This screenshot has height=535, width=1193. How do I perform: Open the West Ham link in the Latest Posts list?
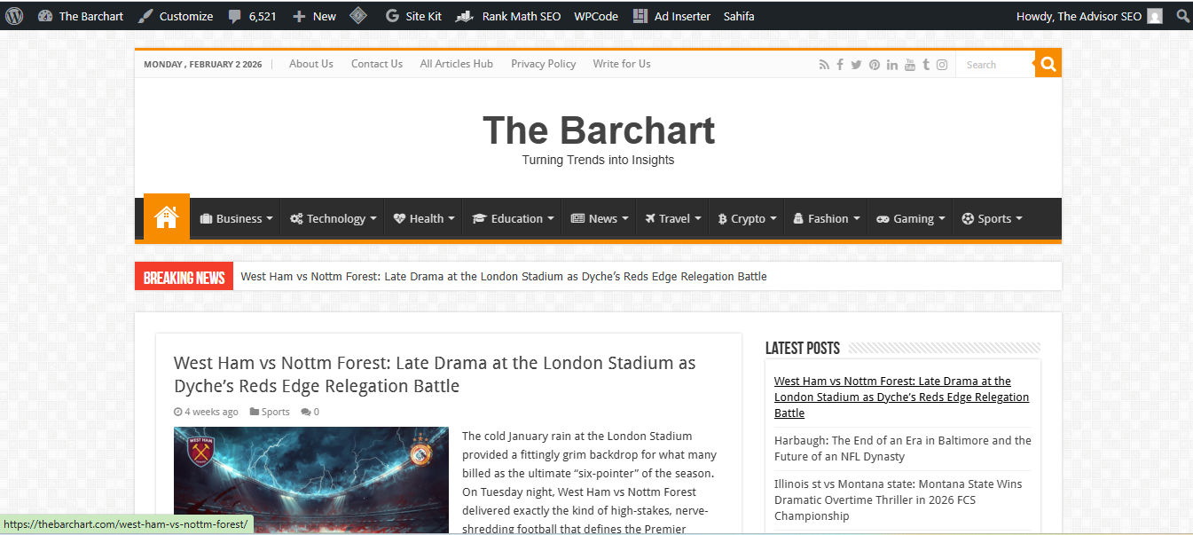click(x=901, y=397)
